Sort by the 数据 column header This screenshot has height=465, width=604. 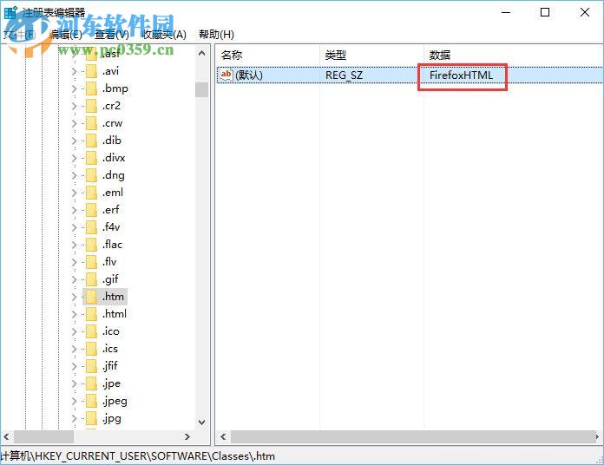pyautogui.click(x=440, y=56)
